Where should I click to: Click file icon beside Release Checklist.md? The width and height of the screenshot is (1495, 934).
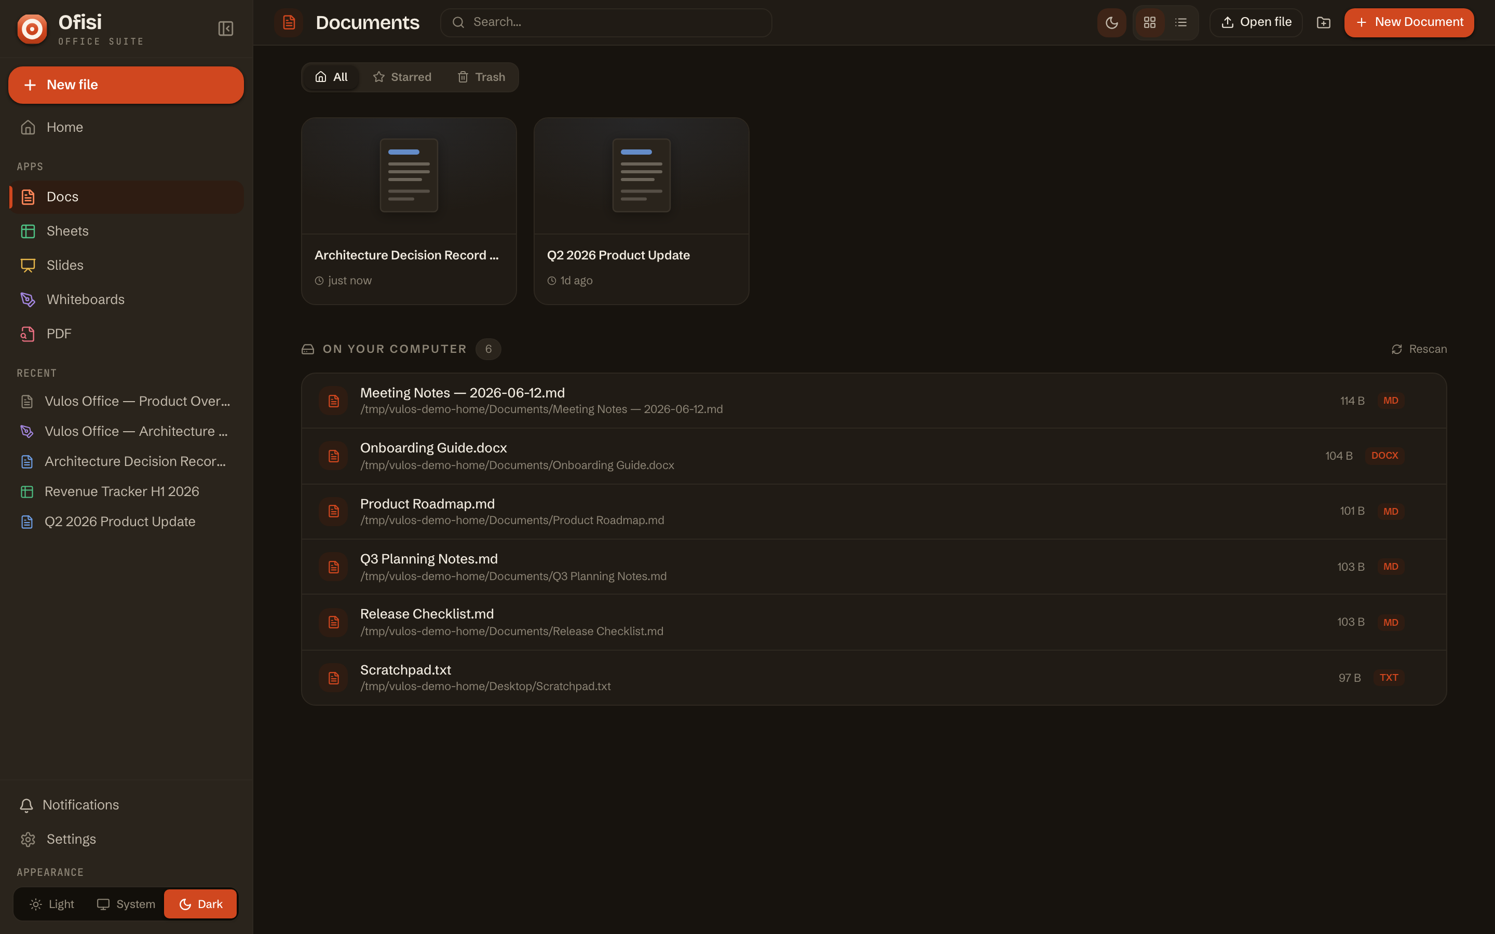click(334, 622)
